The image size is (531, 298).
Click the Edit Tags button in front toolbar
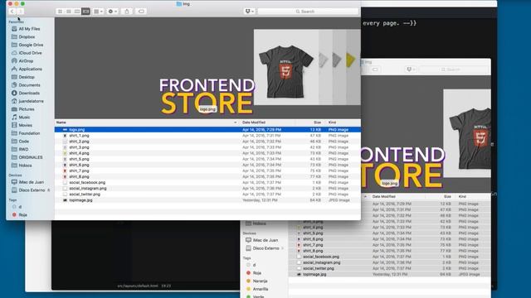click(141, 12)
